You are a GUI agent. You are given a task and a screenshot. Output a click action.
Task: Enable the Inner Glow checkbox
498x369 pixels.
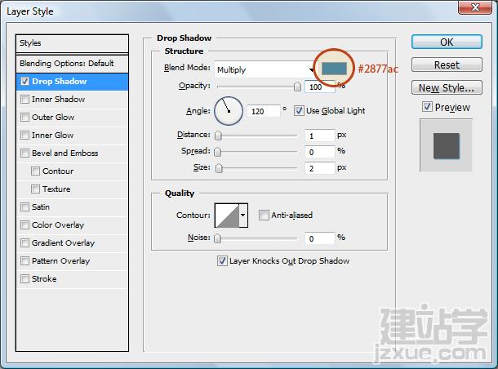pyautogui.click(x=24, y=136)
